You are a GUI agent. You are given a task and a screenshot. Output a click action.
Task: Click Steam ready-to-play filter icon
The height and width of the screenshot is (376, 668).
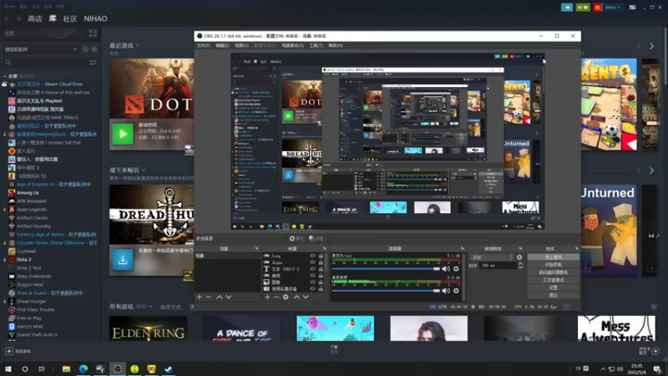94,49
